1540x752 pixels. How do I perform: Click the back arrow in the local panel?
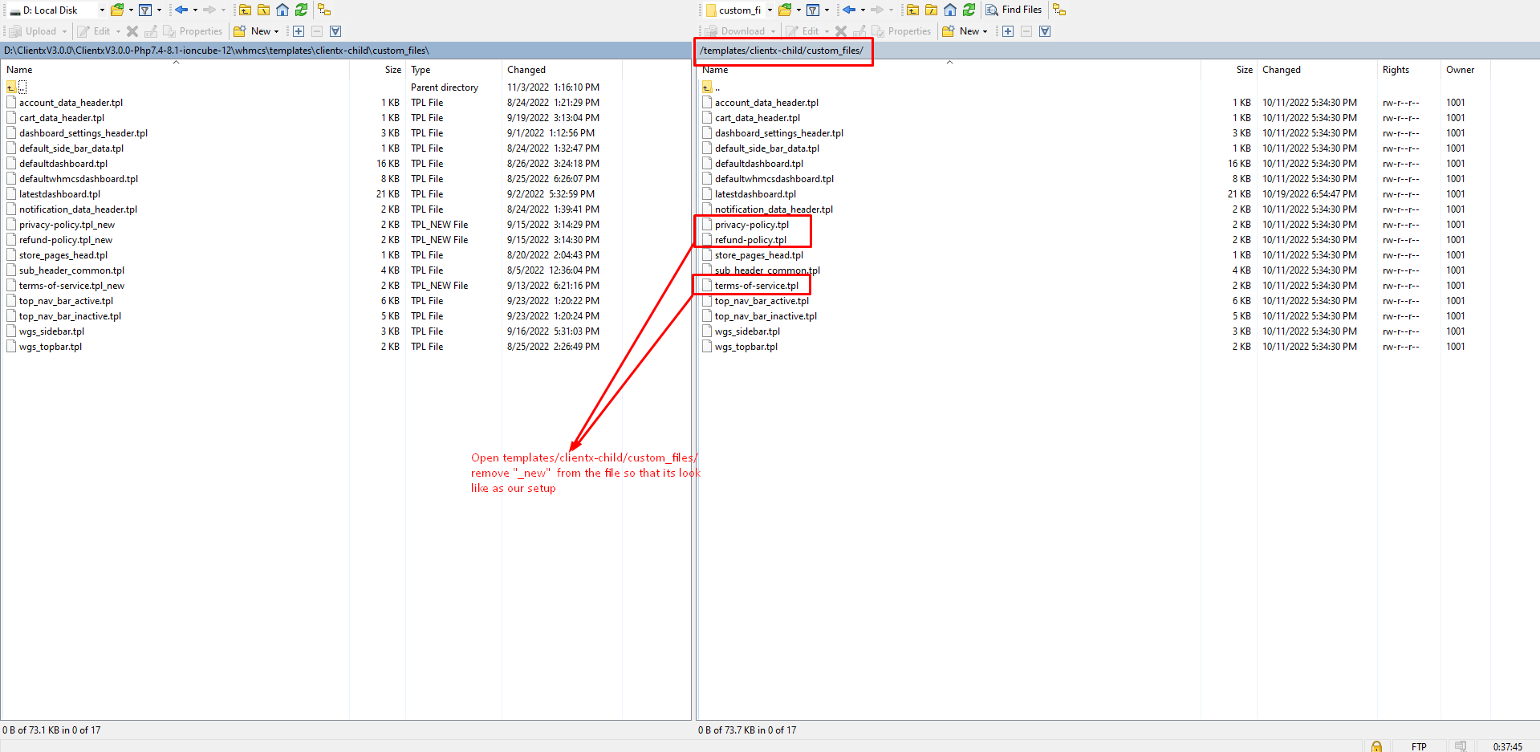pyautogui.click(x=181, y=10)
